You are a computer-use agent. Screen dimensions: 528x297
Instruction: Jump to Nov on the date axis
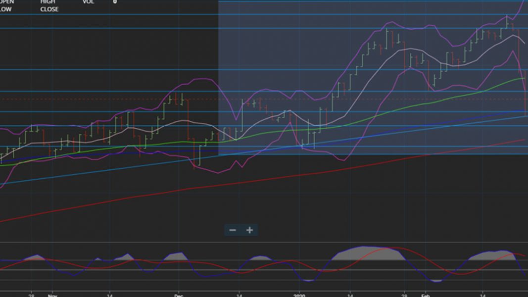pos(52,295)
